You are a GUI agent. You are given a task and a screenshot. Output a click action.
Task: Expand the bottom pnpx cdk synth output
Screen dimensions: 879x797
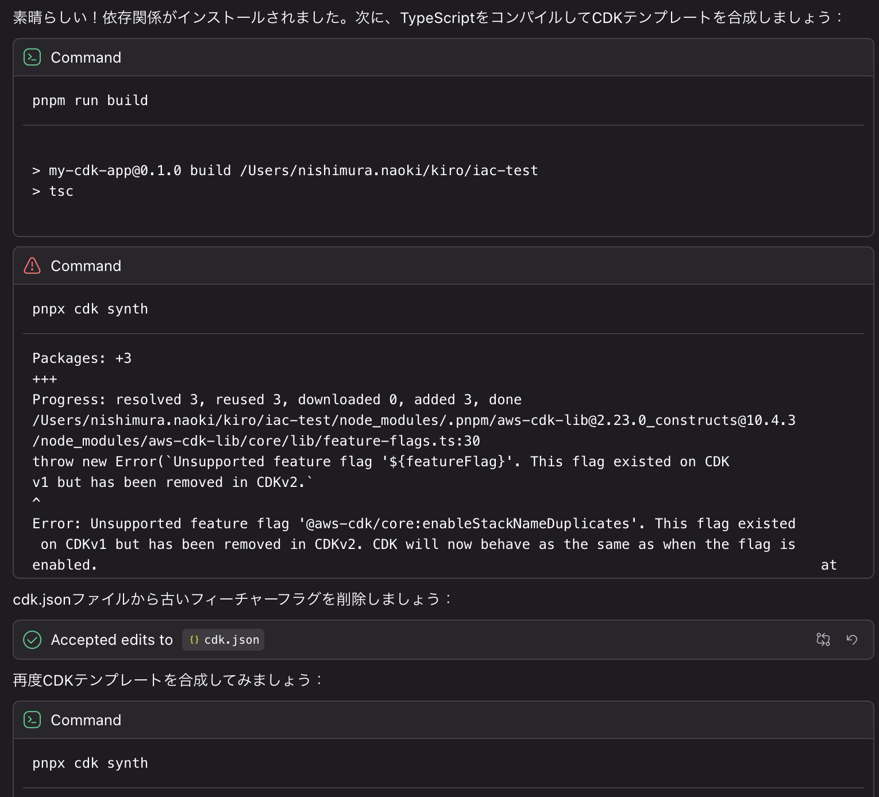point(86,720)
